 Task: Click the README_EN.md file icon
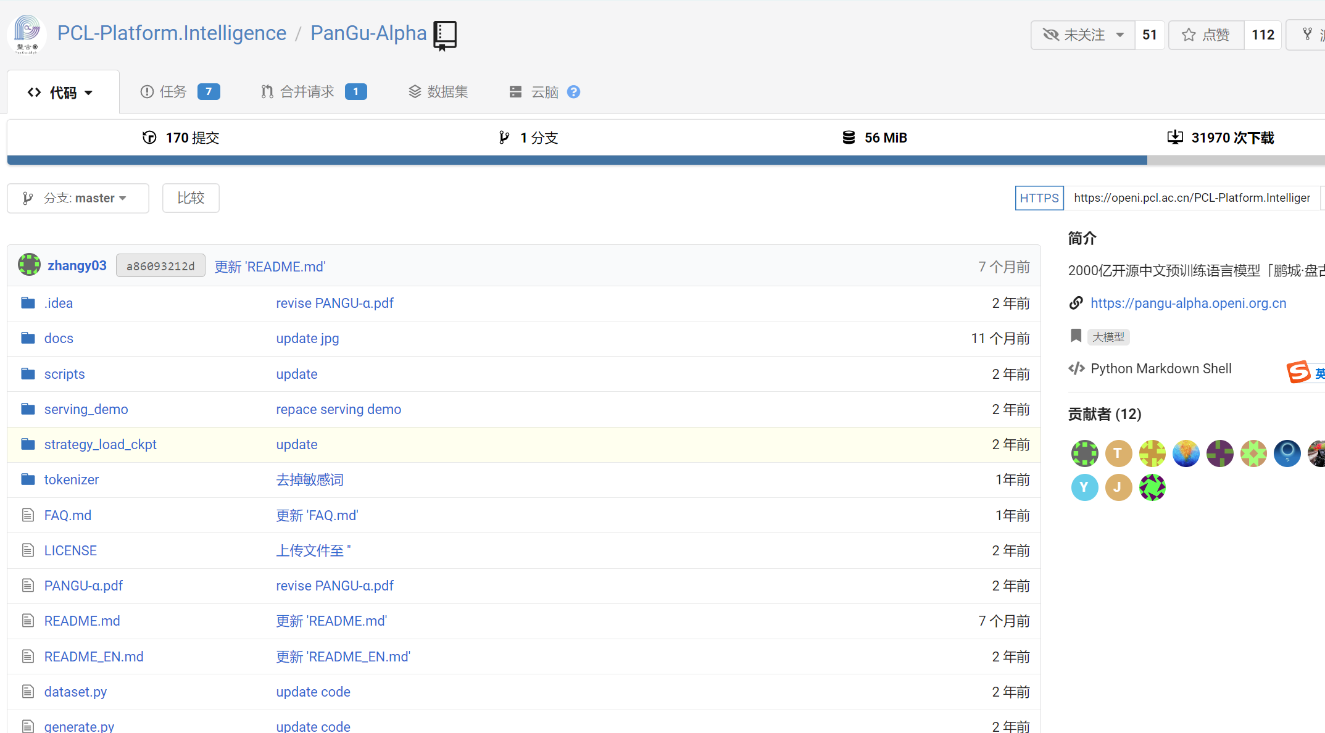pyautogui.click(x=28, y=656)
